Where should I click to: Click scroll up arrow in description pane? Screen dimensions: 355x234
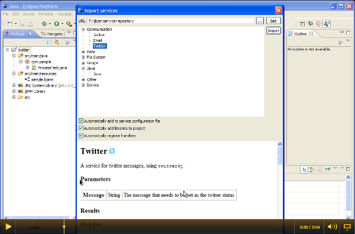pyautogui.click(x=280, y=144)
